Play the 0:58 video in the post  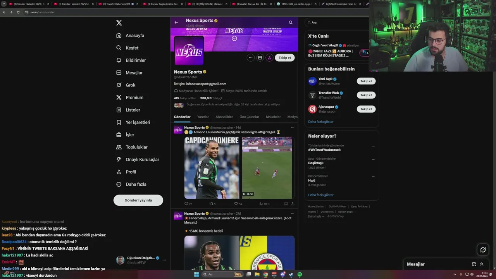(x=267, y=168)
